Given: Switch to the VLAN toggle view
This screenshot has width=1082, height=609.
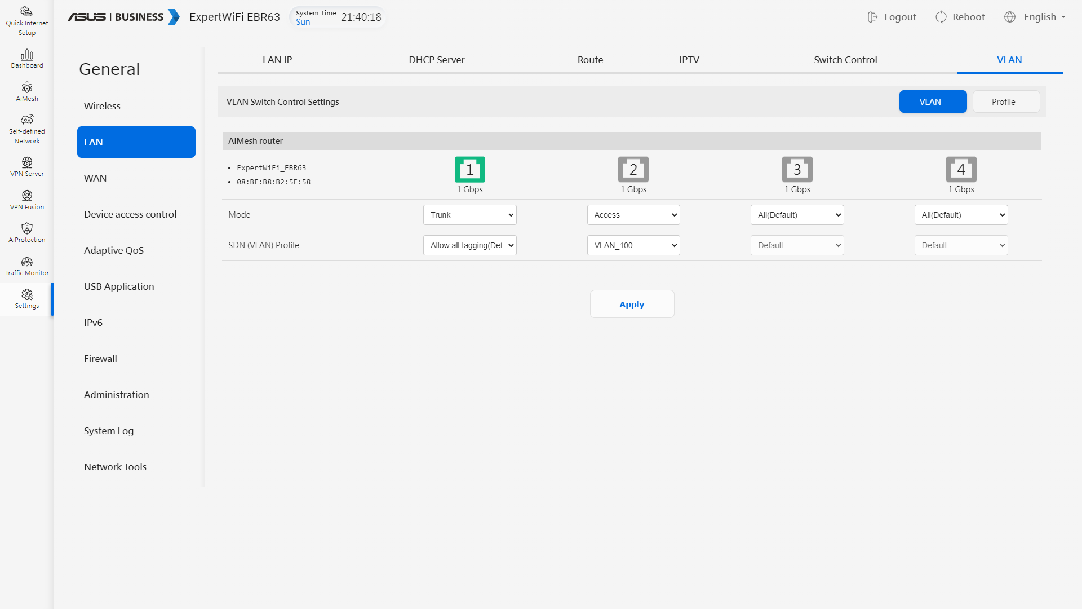Looking at the screenshot, I should [x=932, y=102].
